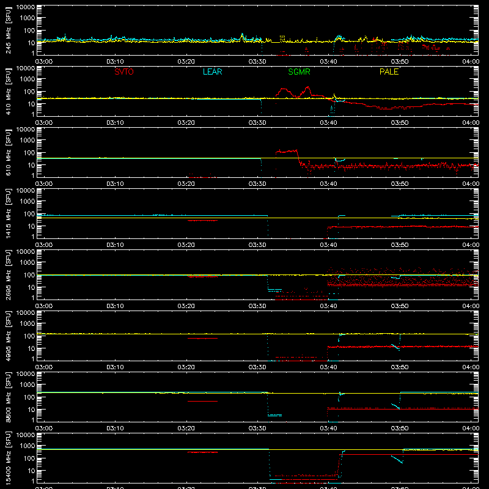The width and height of the screenshot is (489, 489).
Task: Click 03:20 tick under the 4995 MHz plot
Action: point(186,367)
